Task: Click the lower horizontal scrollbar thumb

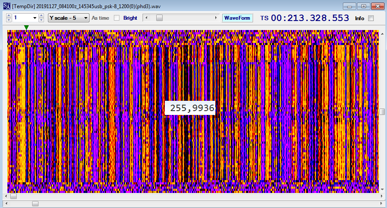Action: (35, 204)
